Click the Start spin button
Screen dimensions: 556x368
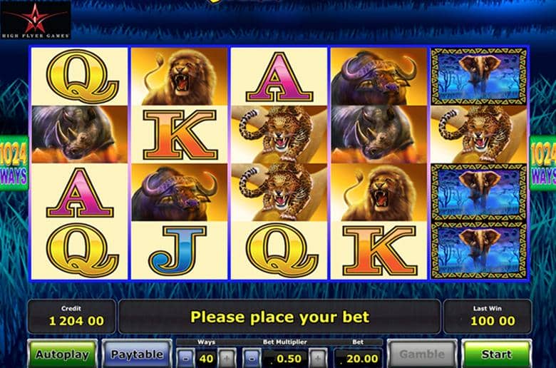click(x=496, y=354)
